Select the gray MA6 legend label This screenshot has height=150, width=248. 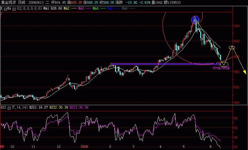click(128, 9)
